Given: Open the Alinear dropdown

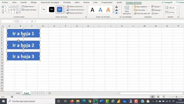Looking at the screenshot, I should tap(156, 7).
